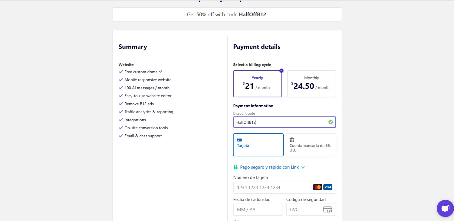Image resolution: width=454 pixels, height=221 pixels.
Task: Select the Monthly billing cycle
Action: 311,84
